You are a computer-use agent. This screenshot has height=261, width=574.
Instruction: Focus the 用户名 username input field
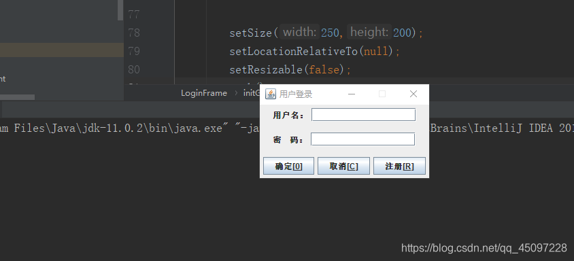tap(363, 115)
